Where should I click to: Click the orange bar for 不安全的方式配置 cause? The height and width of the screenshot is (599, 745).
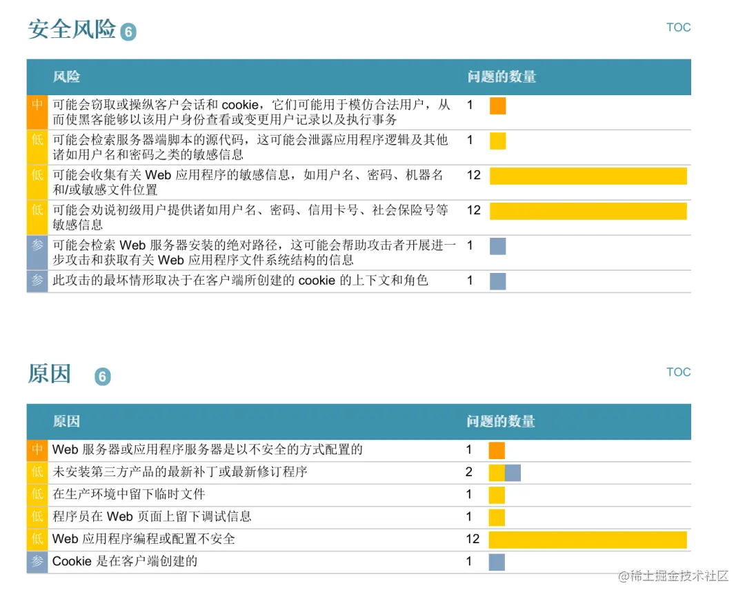pos(497,450)
